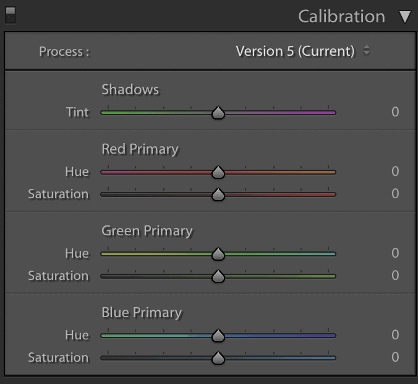The height and width of the screenshot is (384, 418).
Task: Click the Saturation label under Blue Primary
Action: click(x=58, y=357)
